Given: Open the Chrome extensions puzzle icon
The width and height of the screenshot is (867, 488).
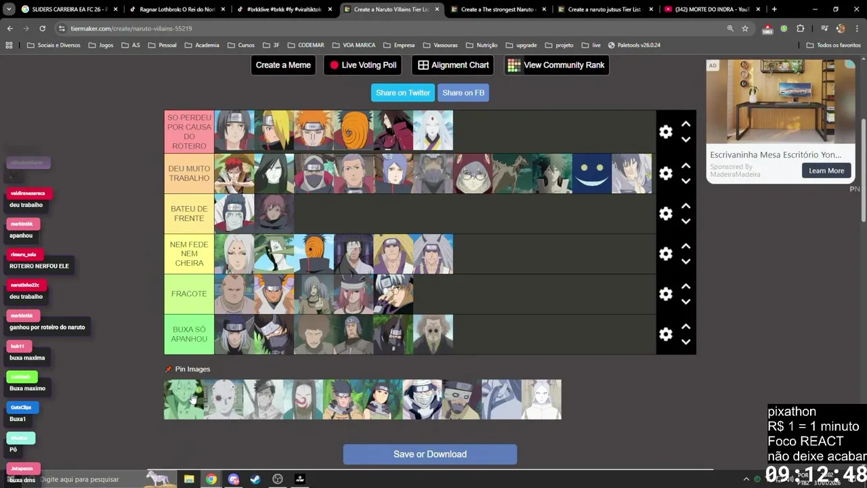Looking at the screenshot, I should pyautogui.click(x=801, y=28).
